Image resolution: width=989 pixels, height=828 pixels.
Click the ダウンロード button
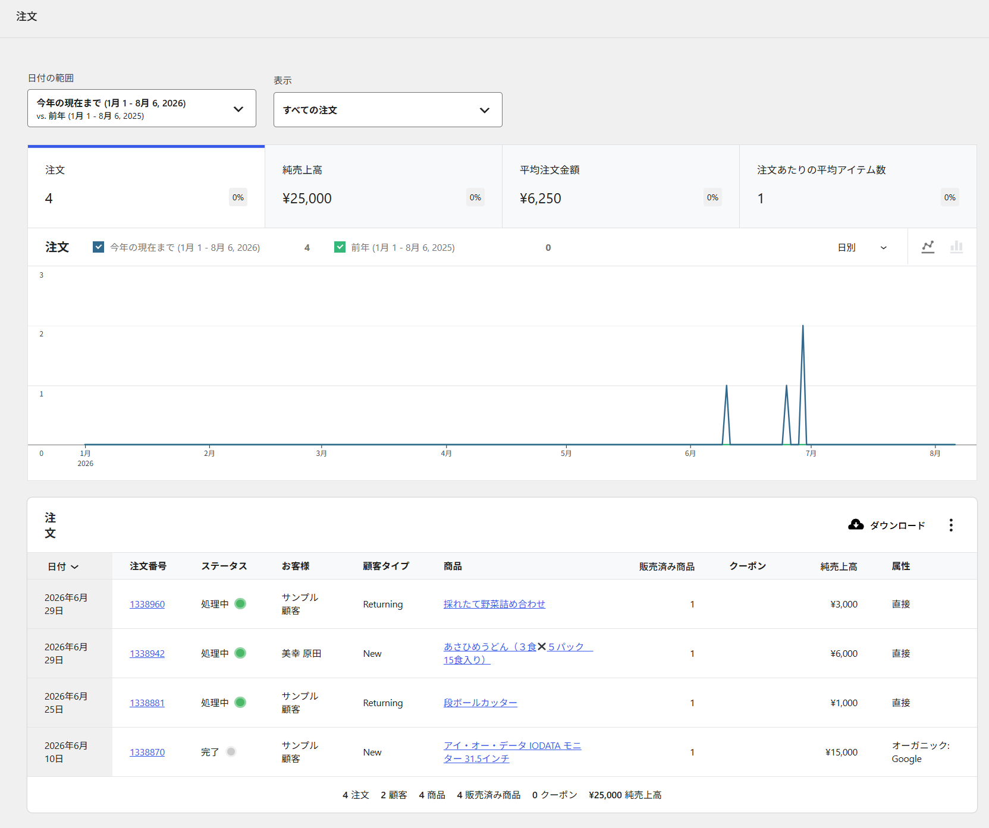click(887, 525)
